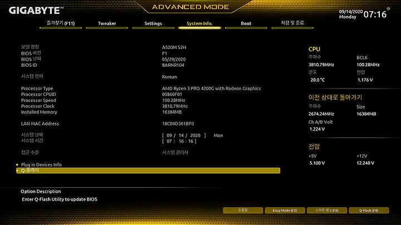Launch the Q-Flash (F8) button
Viewport: 401px width, 225px height.
pos(369,210)
